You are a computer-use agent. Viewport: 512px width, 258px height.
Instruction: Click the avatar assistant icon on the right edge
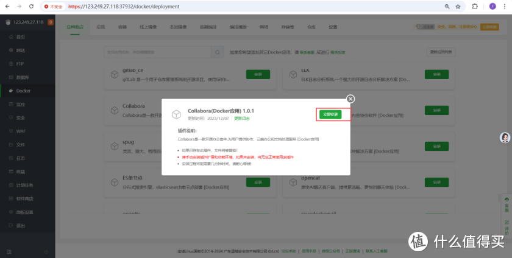pos(505,138)
